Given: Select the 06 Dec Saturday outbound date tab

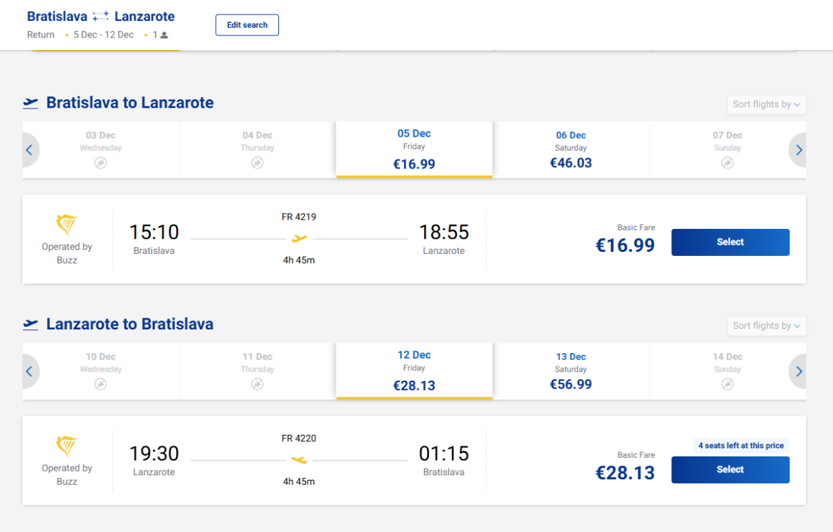Looking at the screenshot, I should (x=571, y=150).
